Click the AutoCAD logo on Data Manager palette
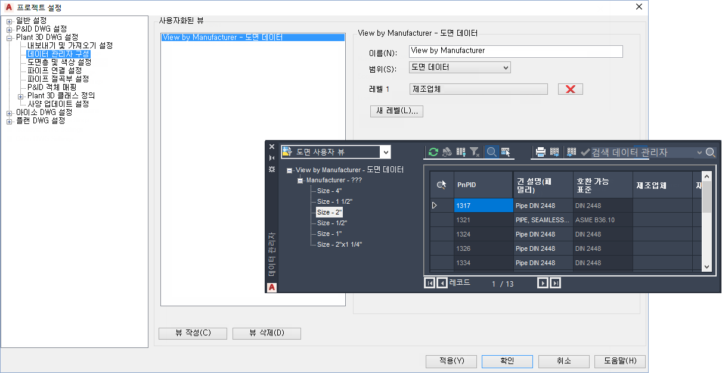 tap(272, 287)
